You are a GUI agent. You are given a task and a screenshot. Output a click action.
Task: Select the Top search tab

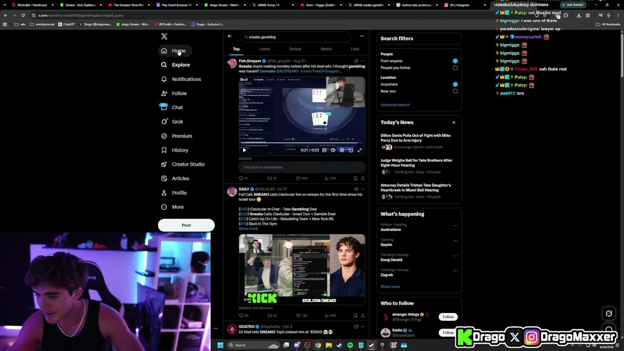[236, 49]
